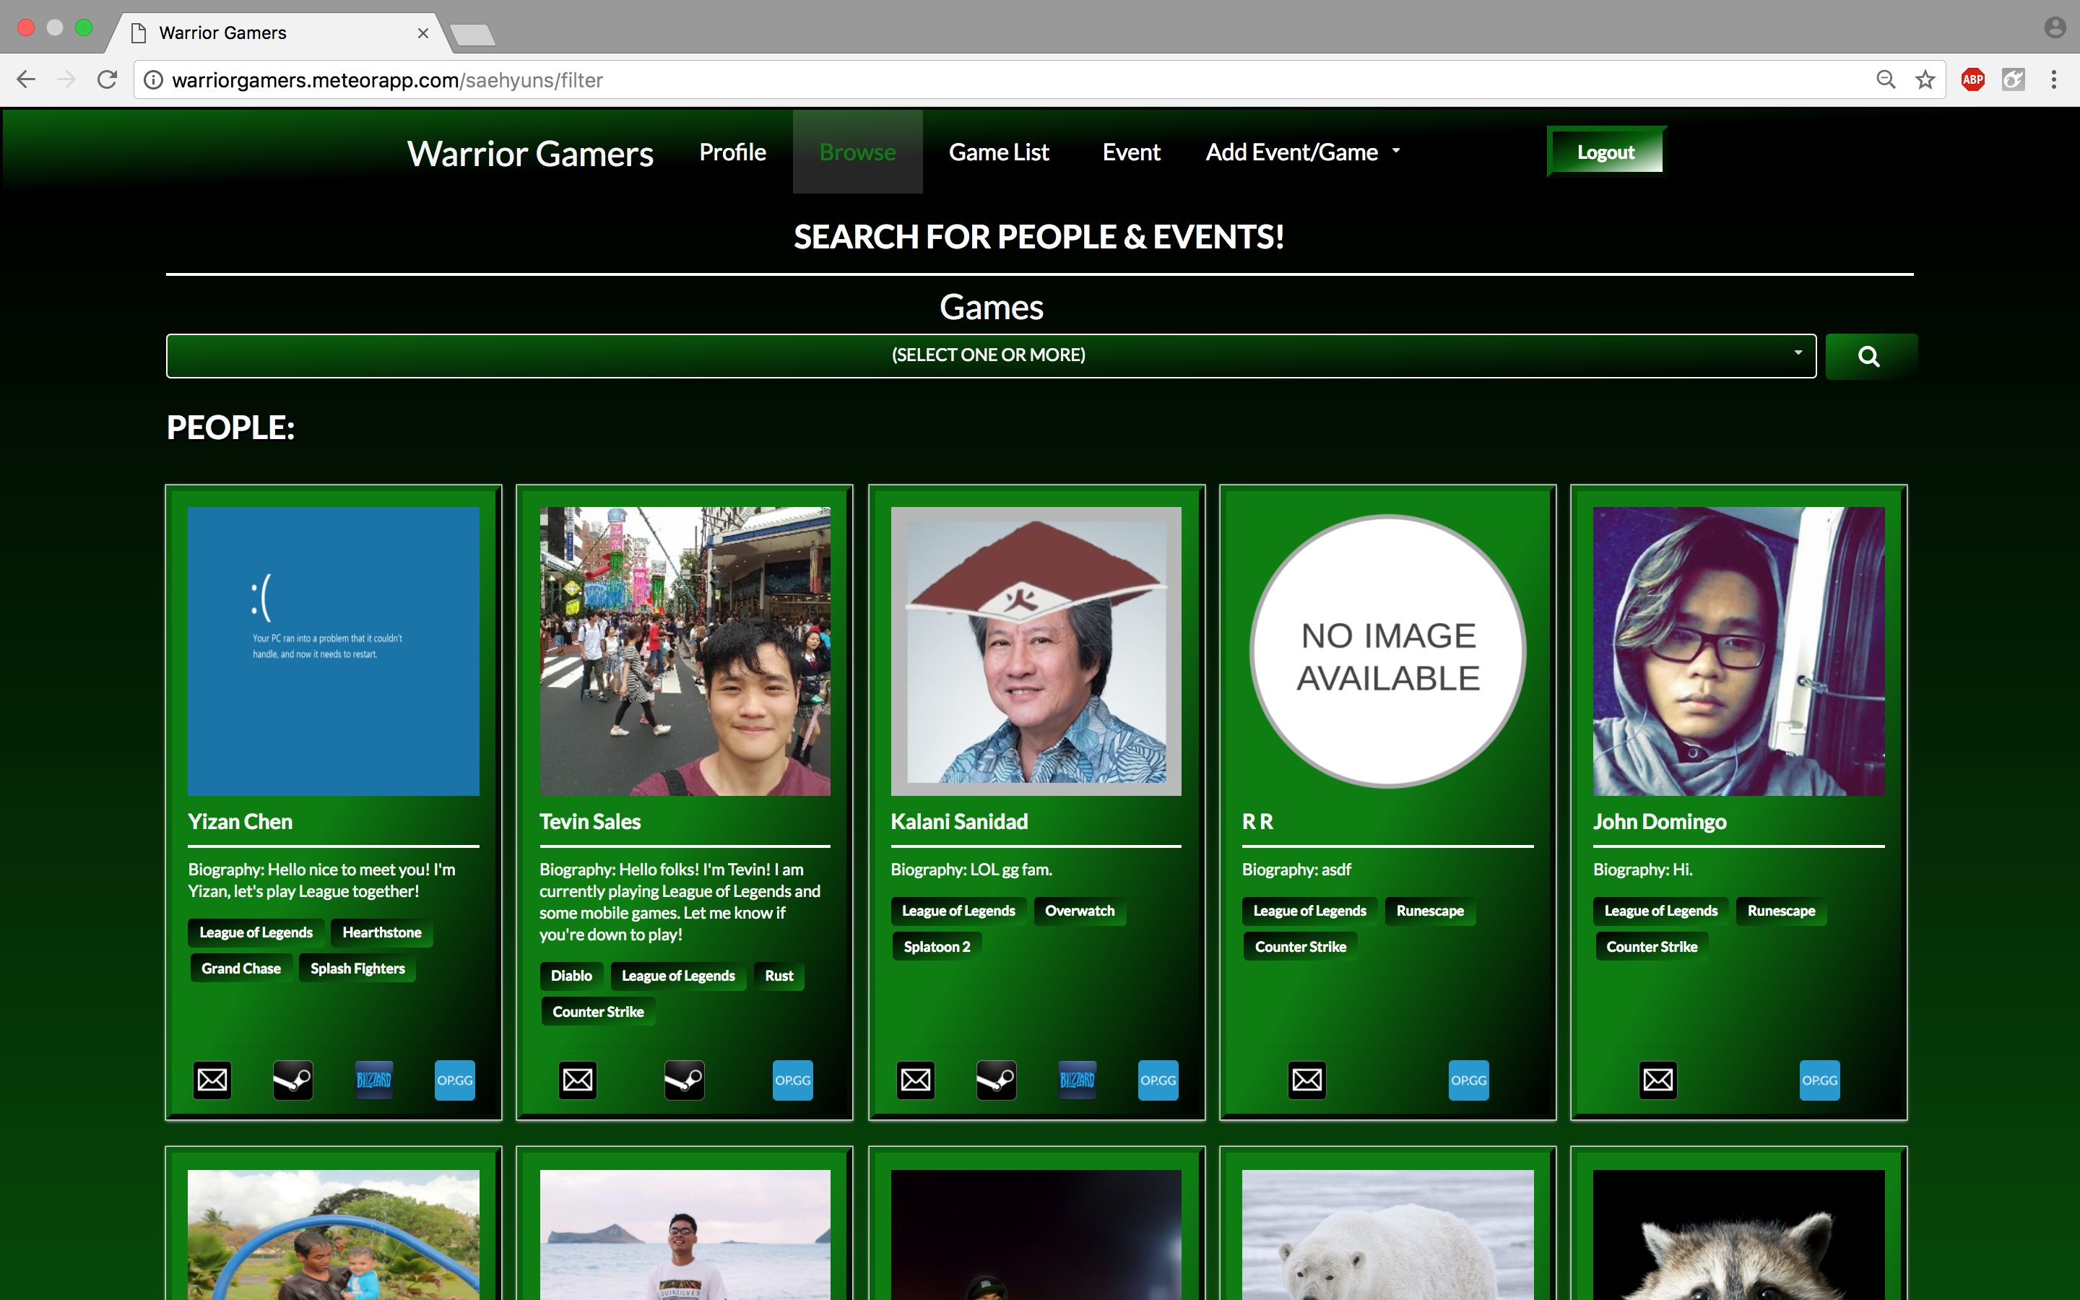
Task: Open the Games select-one-or-more dropdown
Action: 990,356
